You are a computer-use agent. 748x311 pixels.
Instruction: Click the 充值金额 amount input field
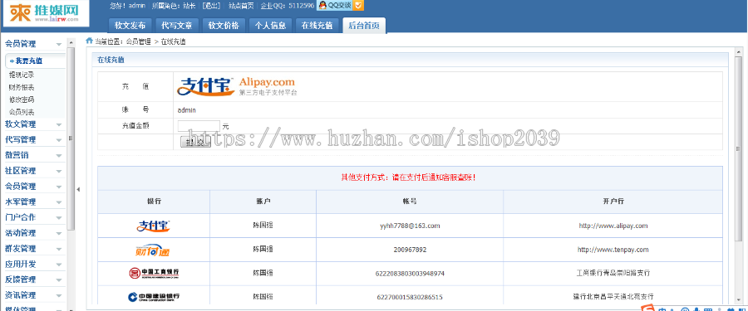coord(199,126)
